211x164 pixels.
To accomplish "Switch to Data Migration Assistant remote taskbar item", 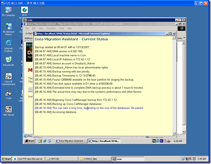I will (71, 141).
